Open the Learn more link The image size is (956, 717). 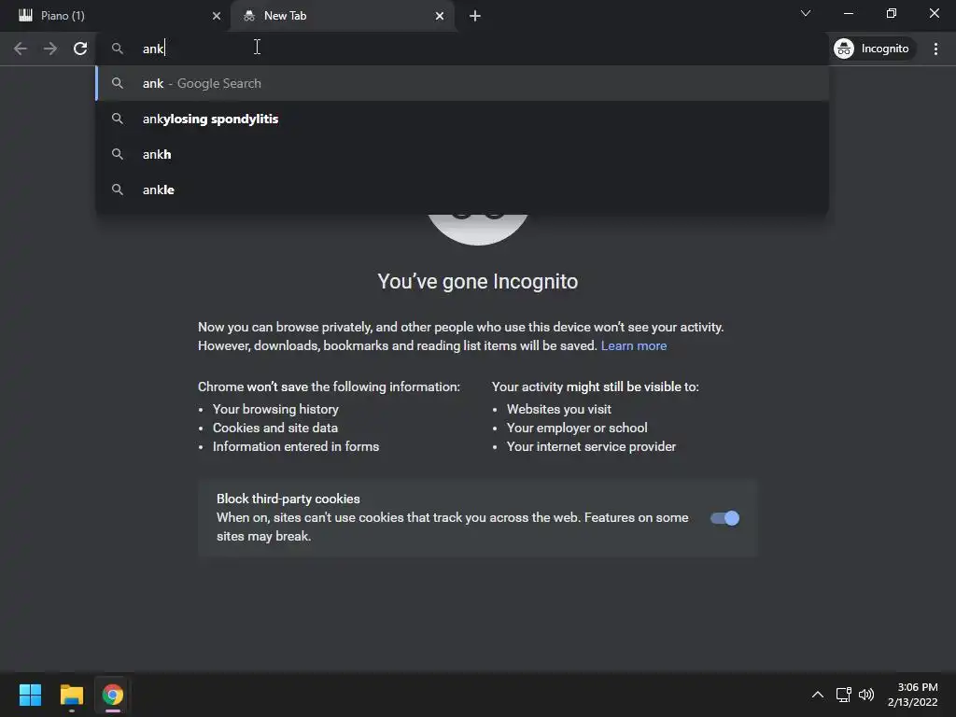point(634,345)
